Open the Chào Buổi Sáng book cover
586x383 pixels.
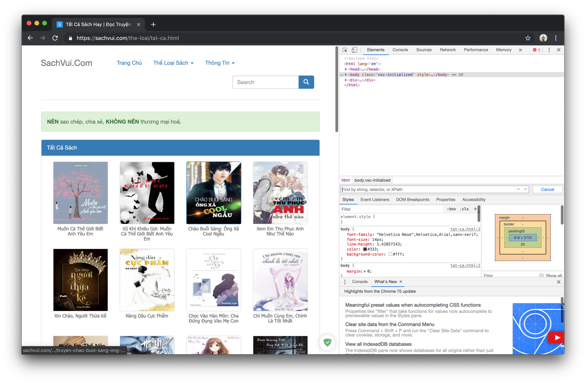tap(214, 193)
